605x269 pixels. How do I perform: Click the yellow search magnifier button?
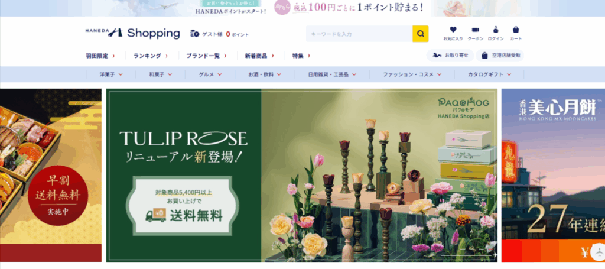point(421,34)
